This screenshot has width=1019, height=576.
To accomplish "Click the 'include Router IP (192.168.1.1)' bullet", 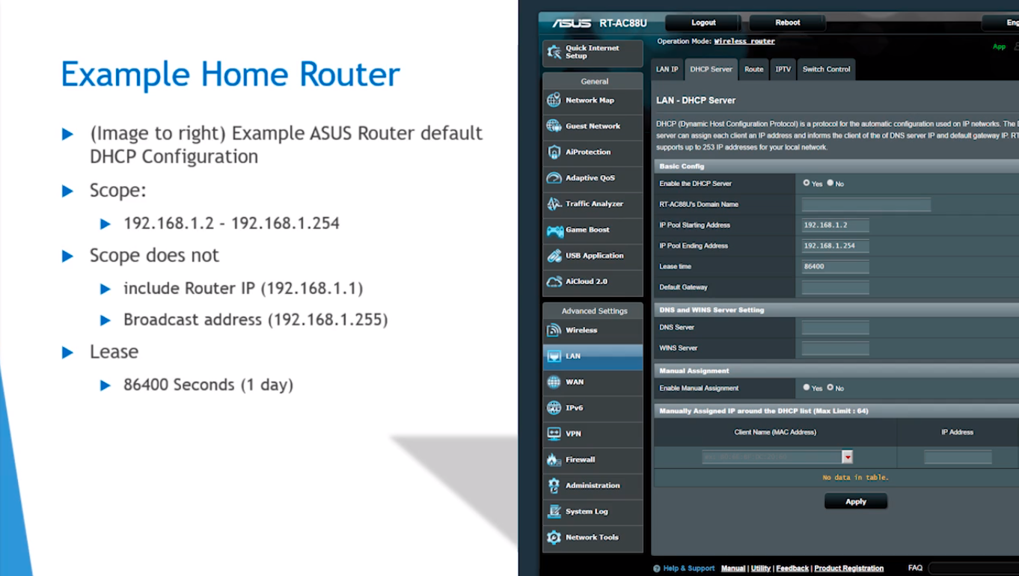I will tap(243, 289).
